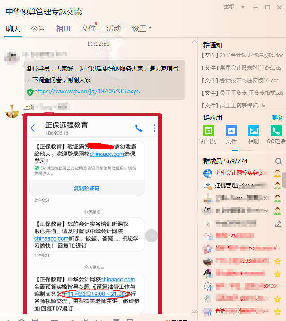Click the member list scrollbar thumb

tap(284, 180)
